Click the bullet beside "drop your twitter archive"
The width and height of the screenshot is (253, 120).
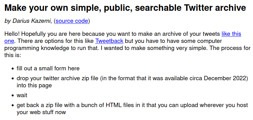(x=13, y=79)
